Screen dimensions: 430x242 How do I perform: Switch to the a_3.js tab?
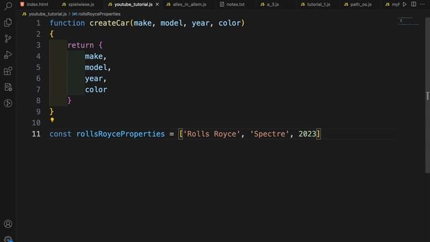pos(269,5)
